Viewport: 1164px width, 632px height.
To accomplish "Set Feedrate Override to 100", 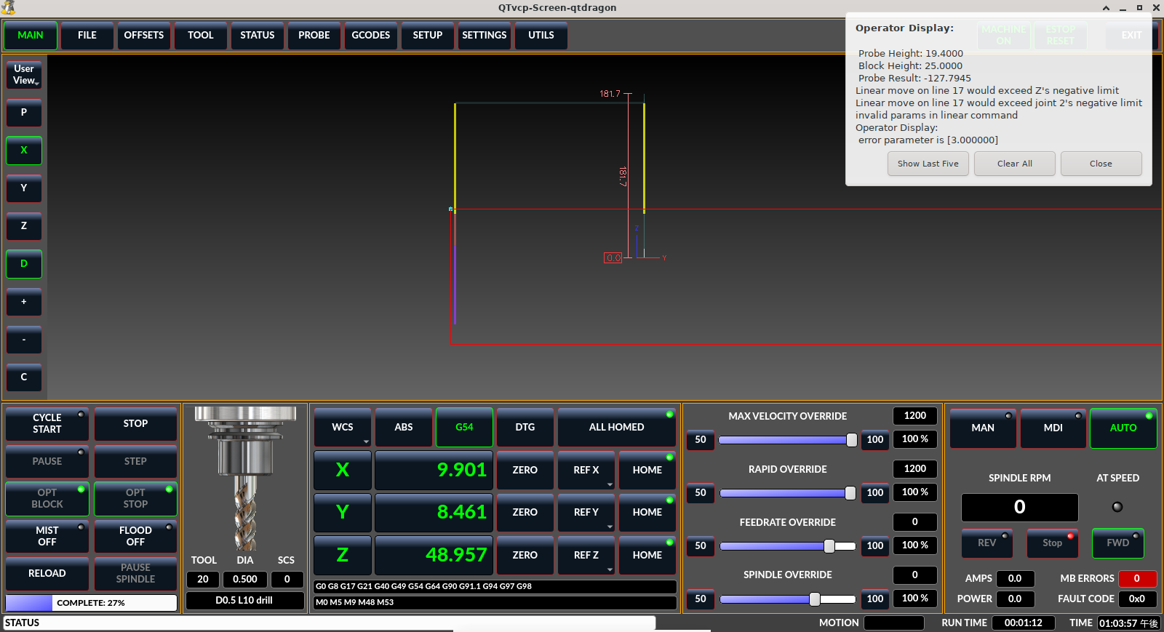I will 875,546.
